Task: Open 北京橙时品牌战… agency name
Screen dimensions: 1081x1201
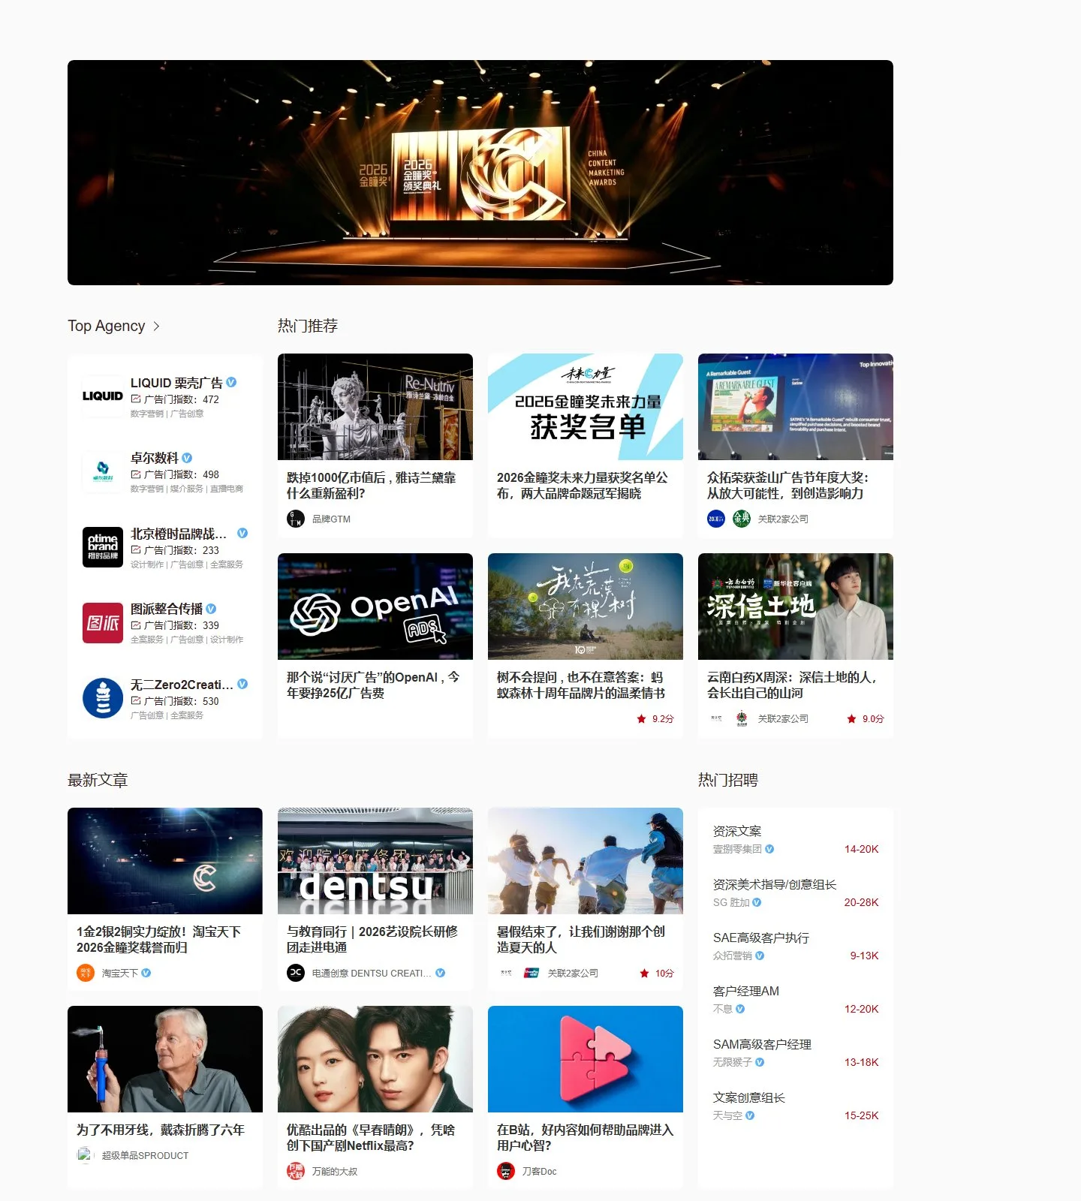Action: point(179,534)
